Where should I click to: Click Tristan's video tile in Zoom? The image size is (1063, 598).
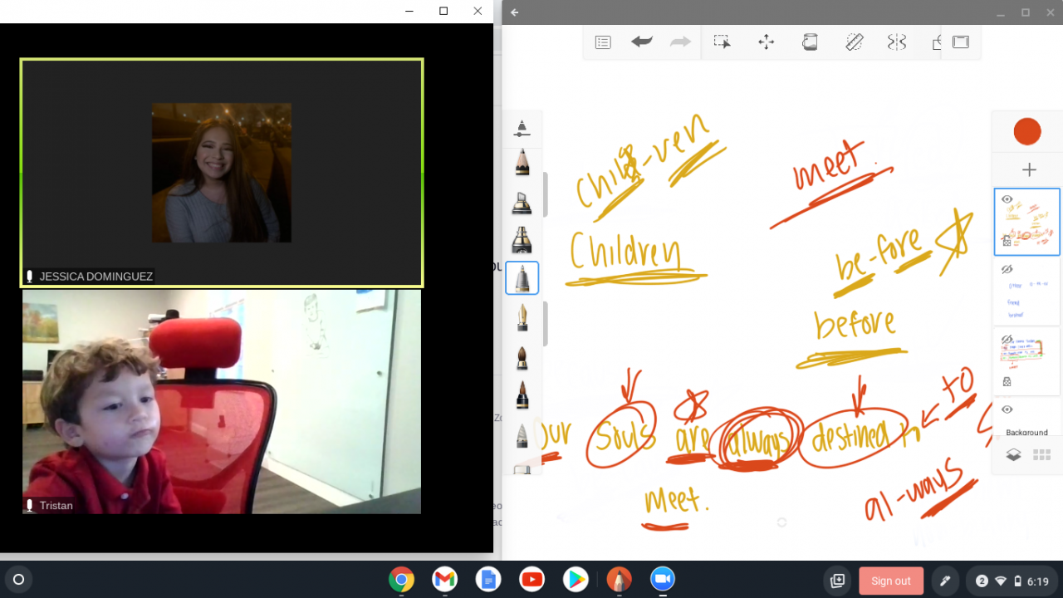tap(222, 402)
